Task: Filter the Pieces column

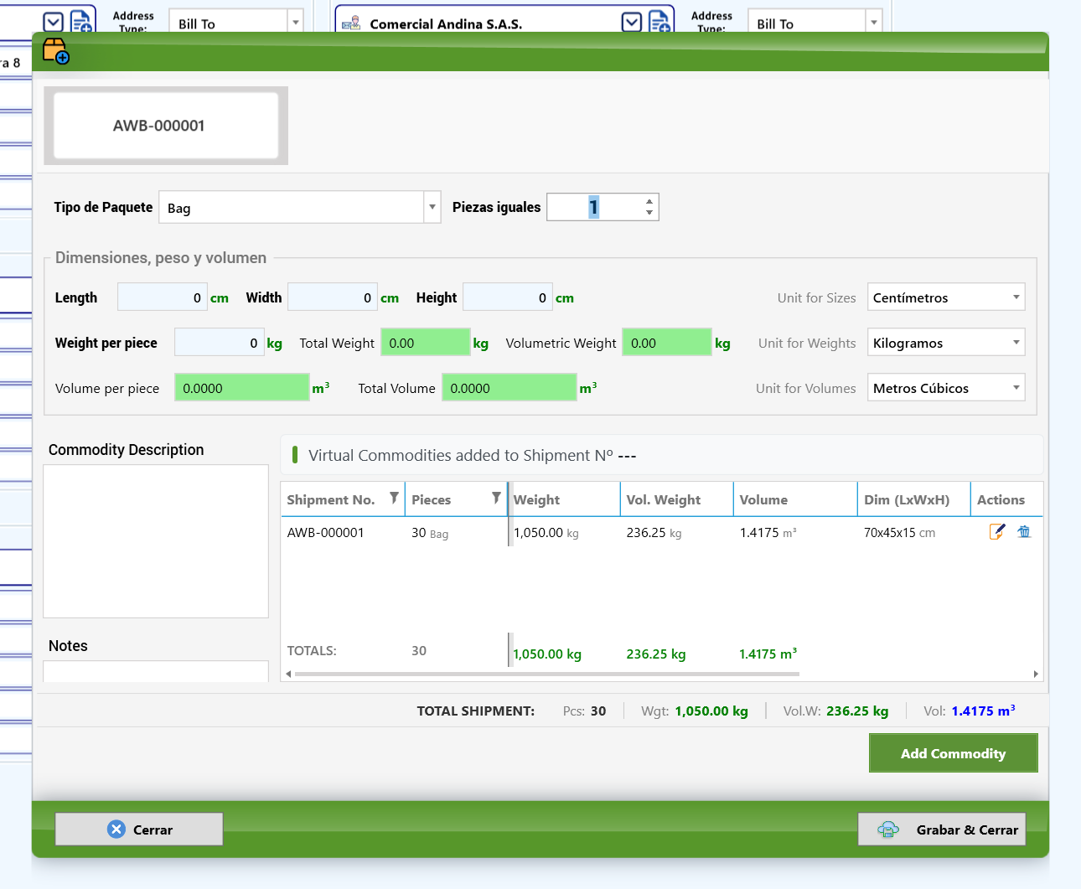Action: click(496, 499)
